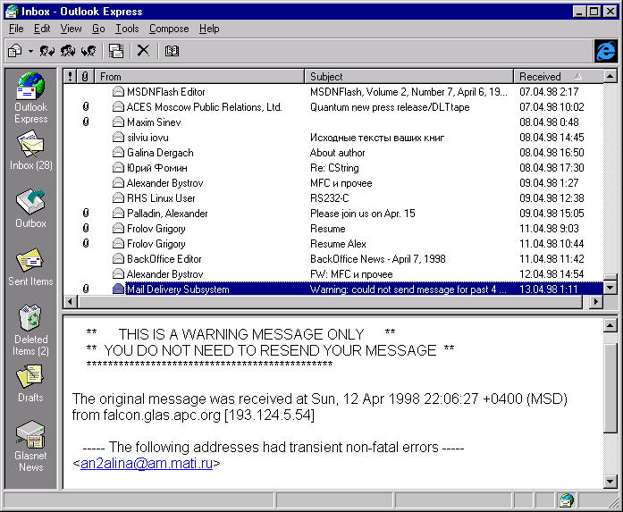The width and height of the screenshot is (623, 512).
Task: Sort by the priority column header
Action: tap(70, 76)
